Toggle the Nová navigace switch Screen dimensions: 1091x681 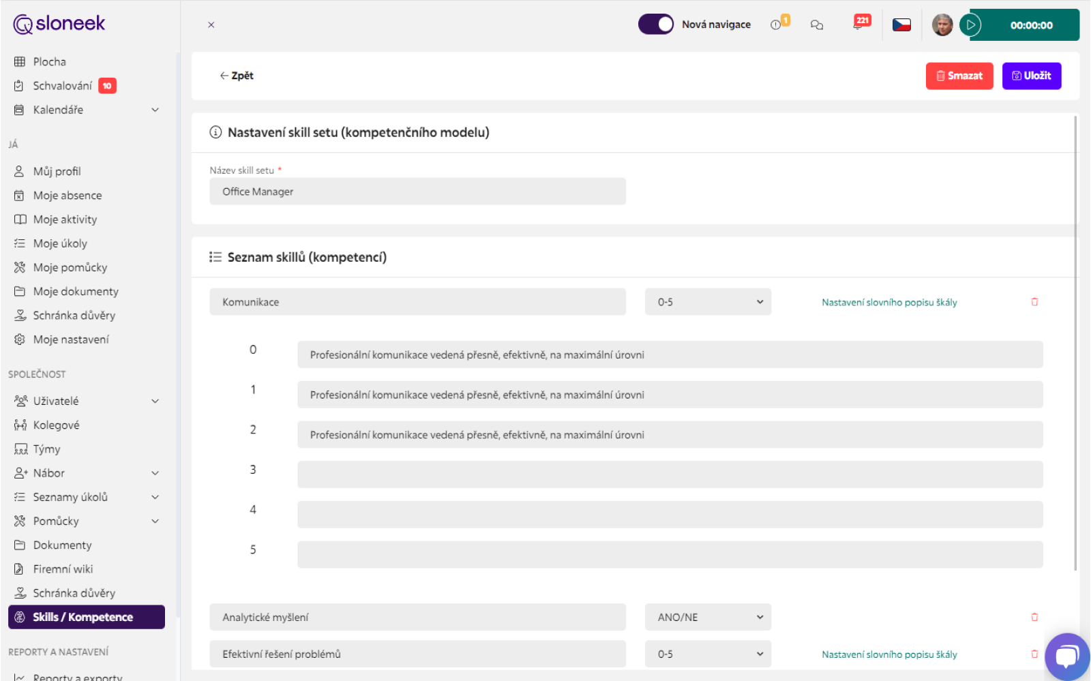coord(655,25)
